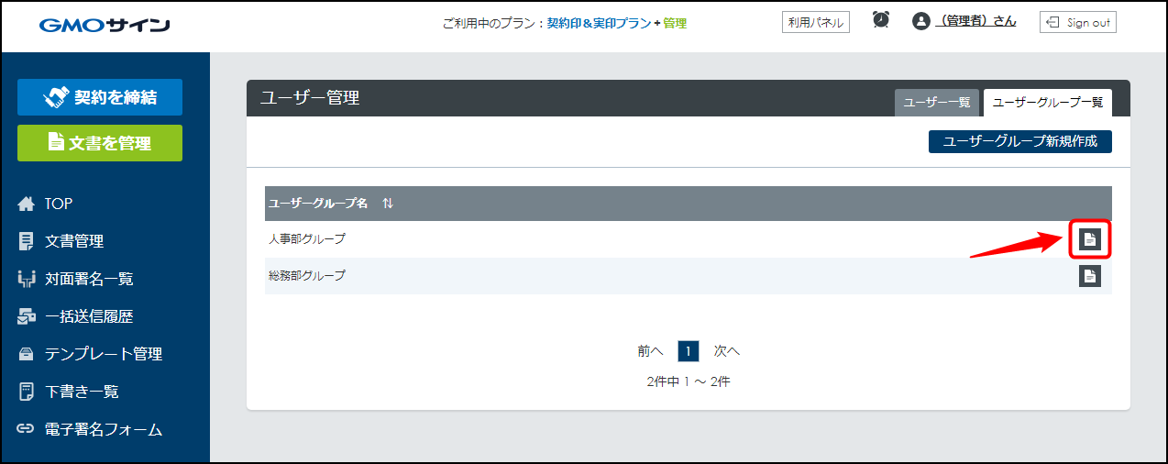
Task: Select the ユーザーグループ一覧 tab
Action: pos(1047,103)
